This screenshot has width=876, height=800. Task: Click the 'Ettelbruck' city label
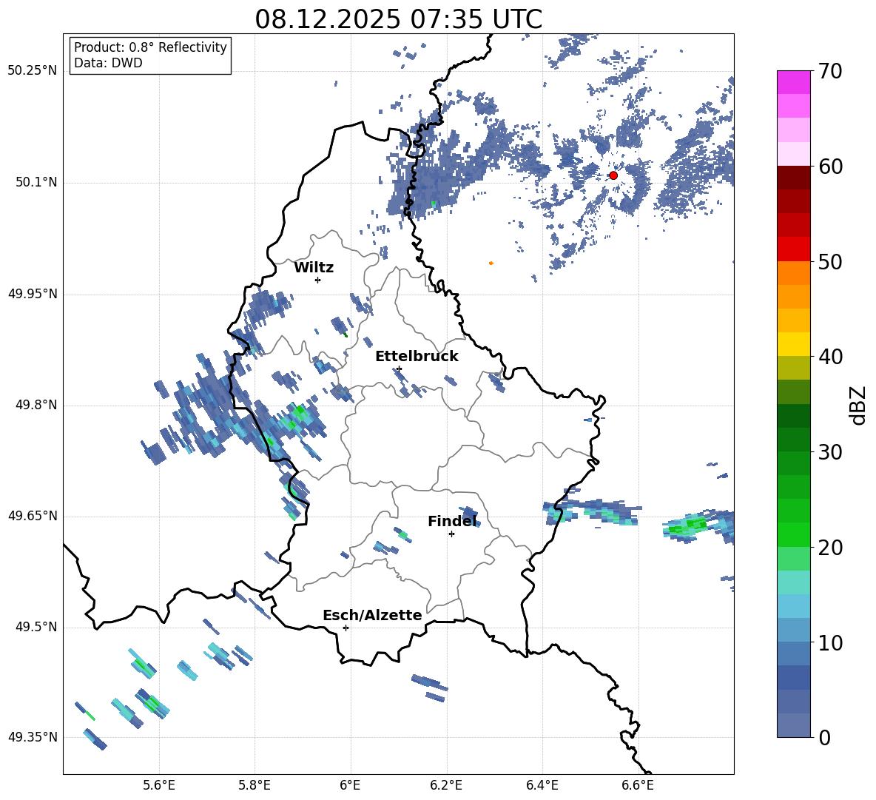tap(417, 357)
